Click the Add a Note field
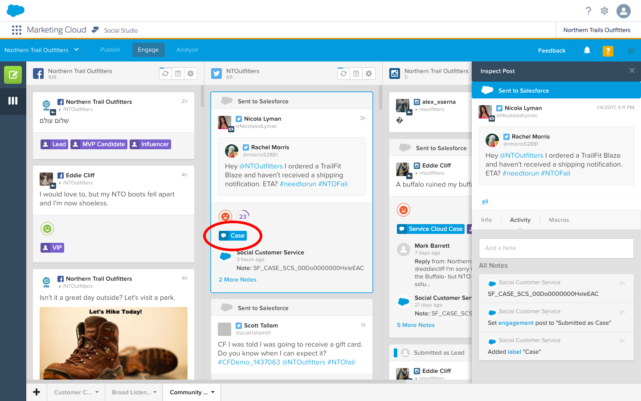This screenshot has height=401, width=641. click(x=556, y=248)
